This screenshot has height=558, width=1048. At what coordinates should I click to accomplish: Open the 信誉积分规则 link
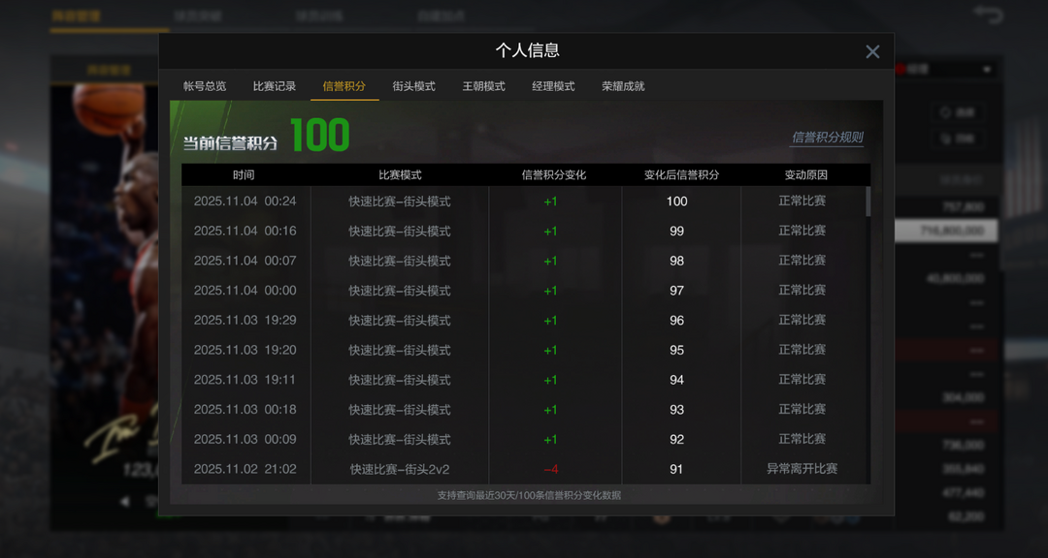[x=827, y=138]
